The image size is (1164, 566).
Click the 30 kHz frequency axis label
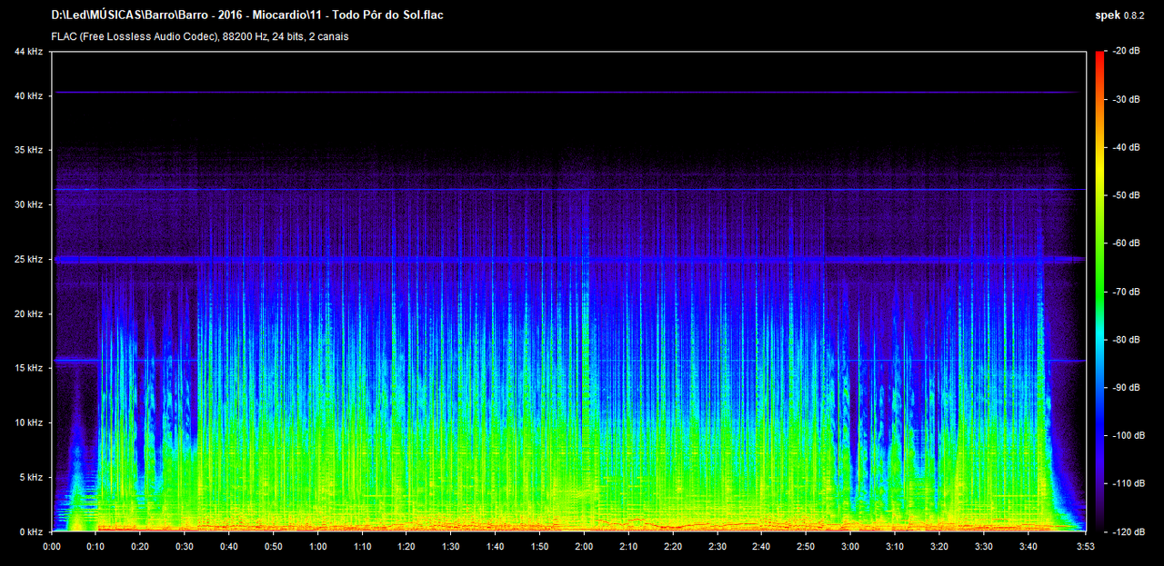click(28, 204)
